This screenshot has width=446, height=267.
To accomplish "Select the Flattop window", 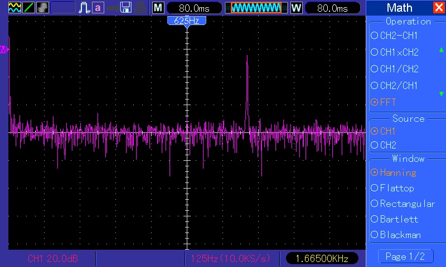I will point(392,188).
